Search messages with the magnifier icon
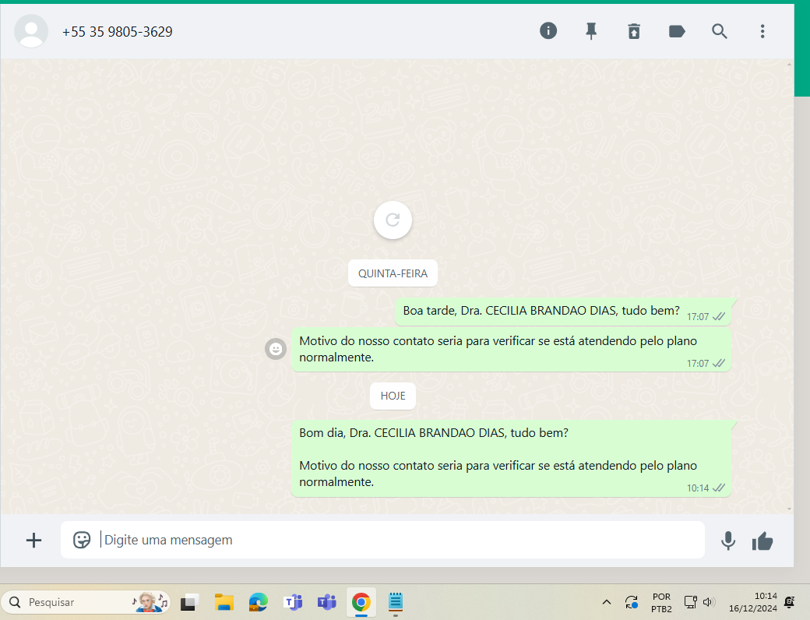The width and height of the screenshot is (810, 620). [x=720, y=31]
